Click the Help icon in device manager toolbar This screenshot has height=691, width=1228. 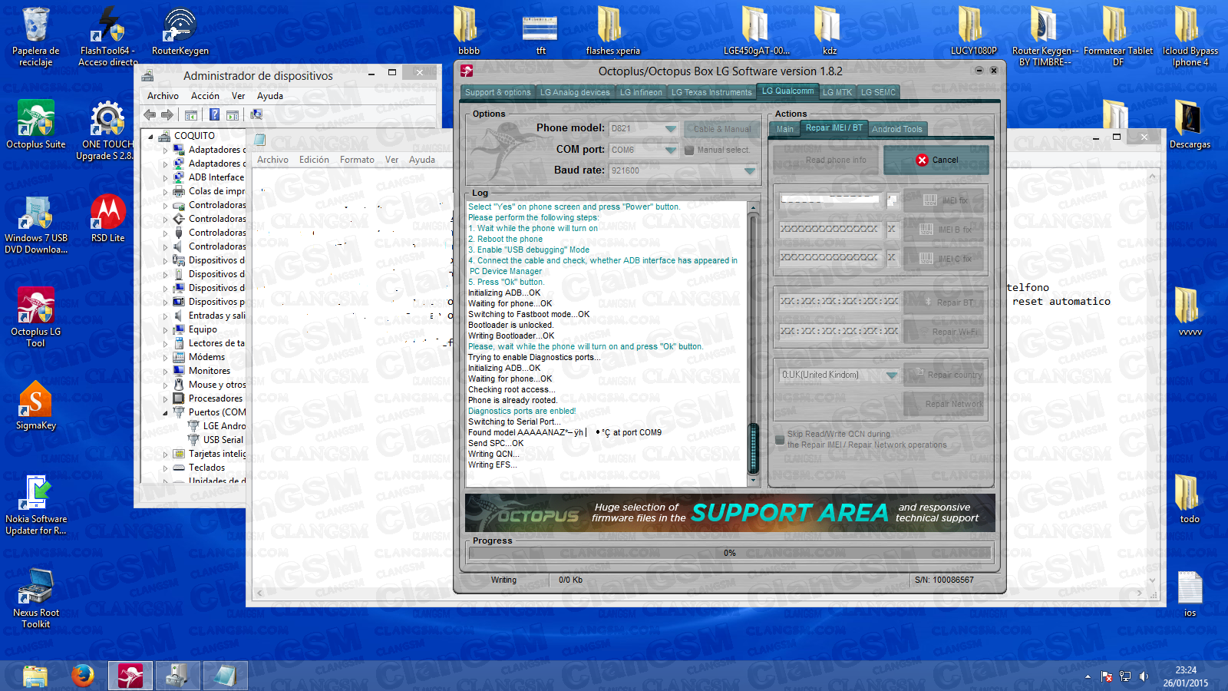[x=214, y=114]
